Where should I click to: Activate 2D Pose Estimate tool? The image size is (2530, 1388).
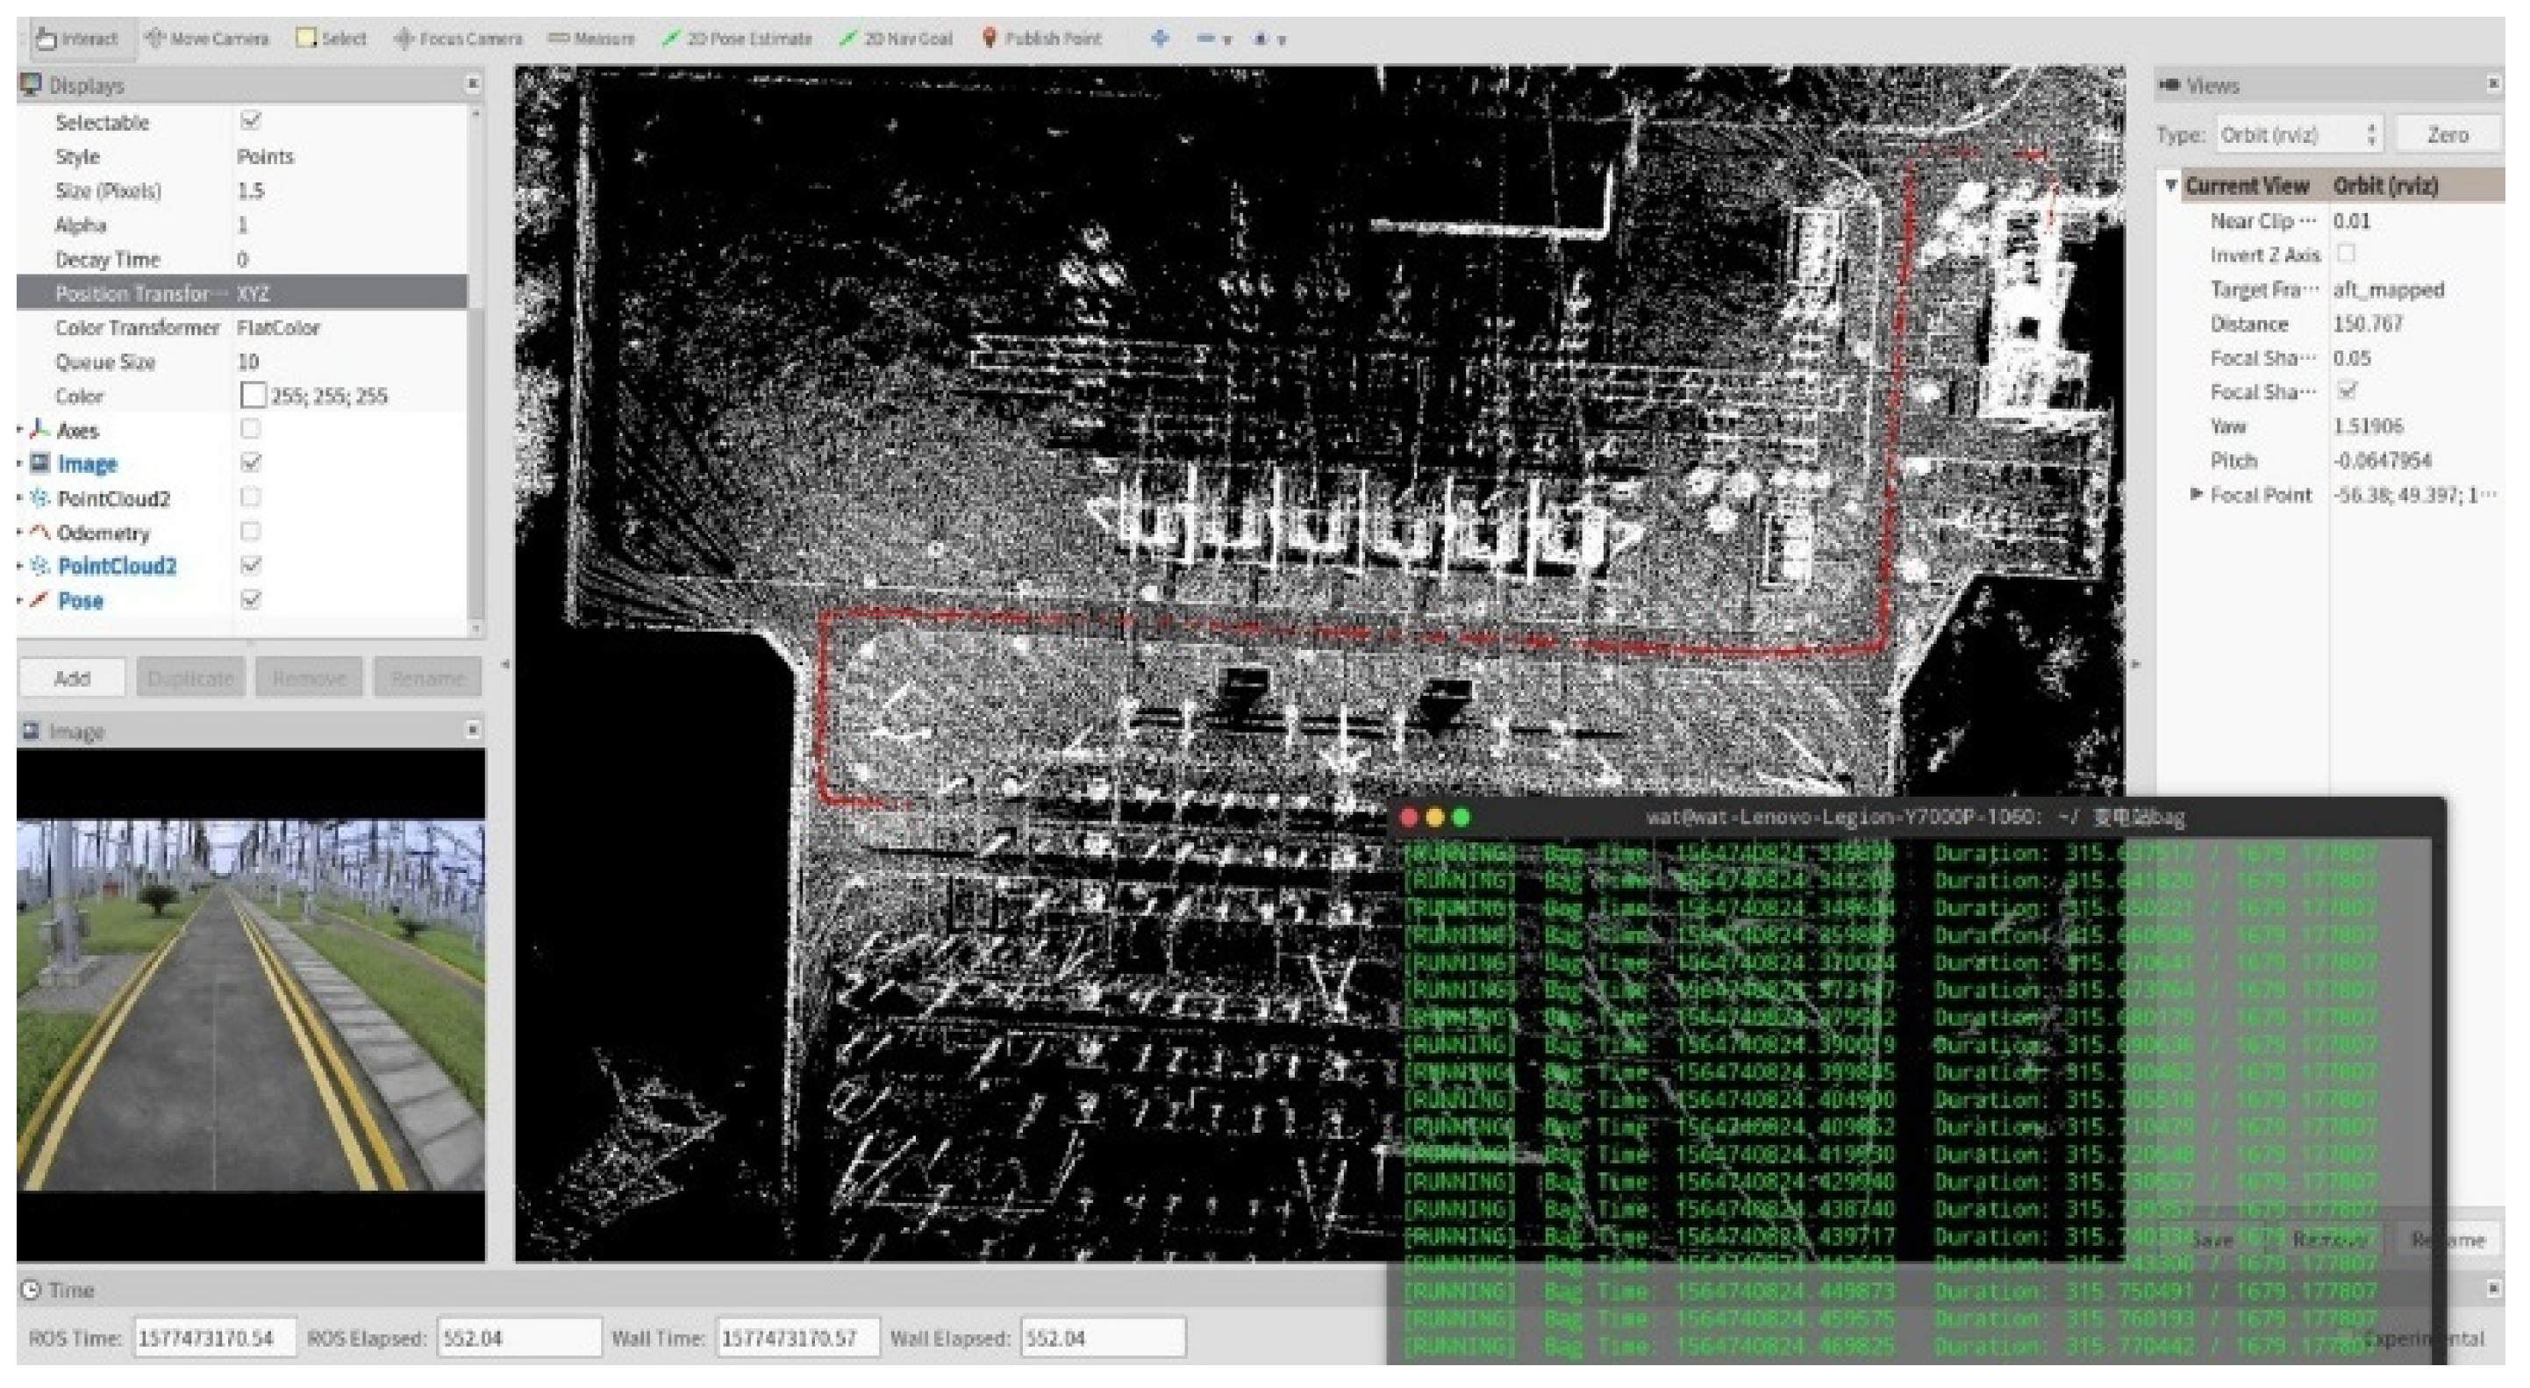737,39
